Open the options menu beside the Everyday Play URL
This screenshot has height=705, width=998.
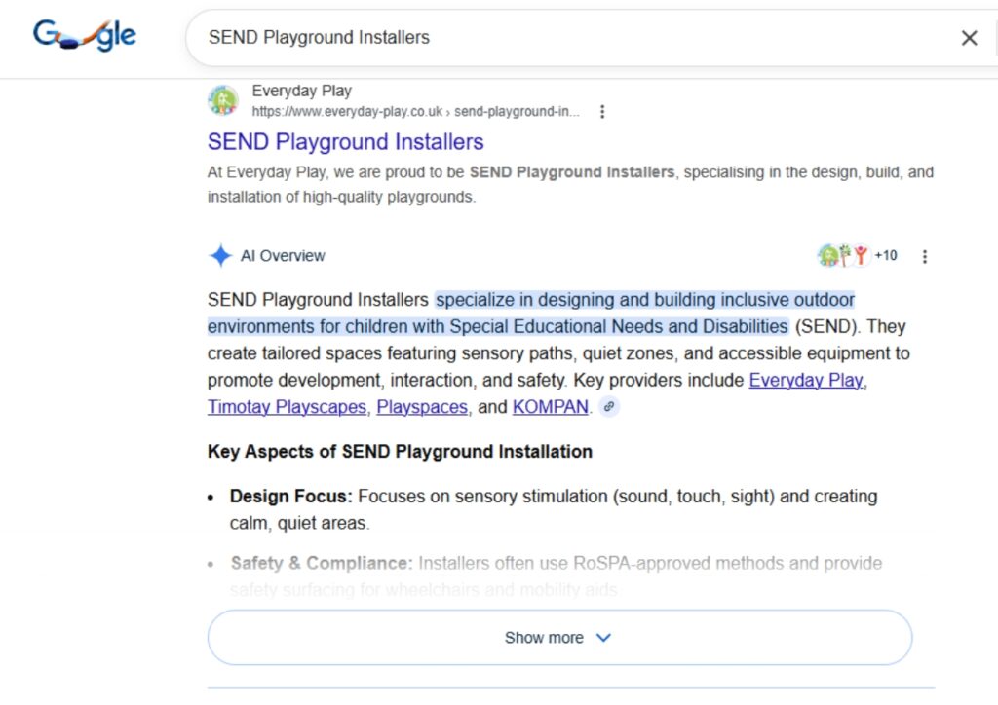[x=602, y=112]
